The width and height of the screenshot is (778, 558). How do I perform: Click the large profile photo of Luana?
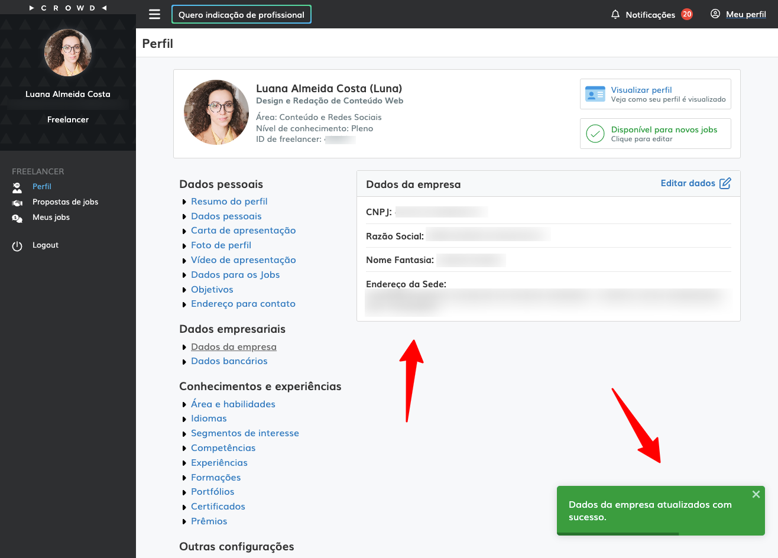(216, 112)
